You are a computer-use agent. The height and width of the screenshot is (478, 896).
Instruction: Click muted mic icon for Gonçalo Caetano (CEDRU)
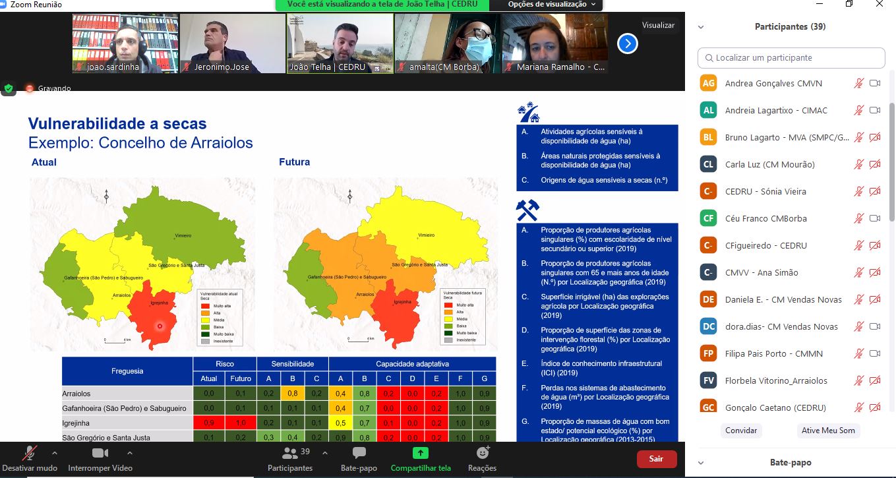pos(858,407)
